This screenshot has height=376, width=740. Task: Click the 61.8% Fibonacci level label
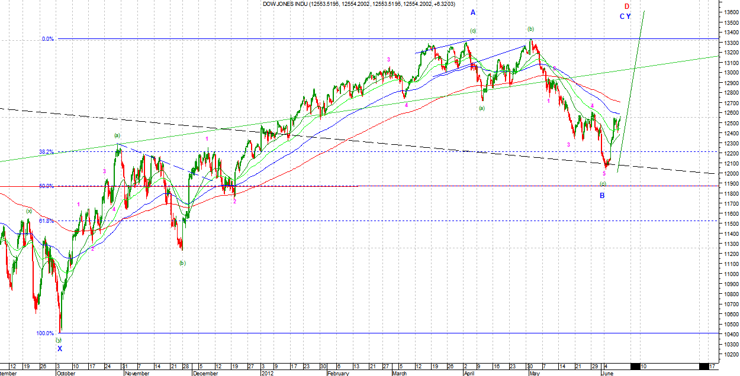coord(47,221)
